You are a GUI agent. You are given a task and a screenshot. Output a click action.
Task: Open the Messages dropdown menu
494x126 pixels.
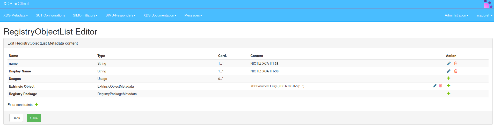tap(193, 15)
